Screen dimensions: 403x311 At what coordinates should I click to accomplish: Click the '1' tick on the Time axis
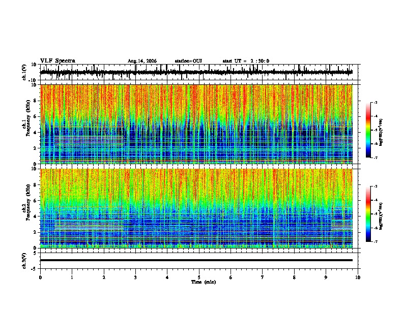click(72, 277)
